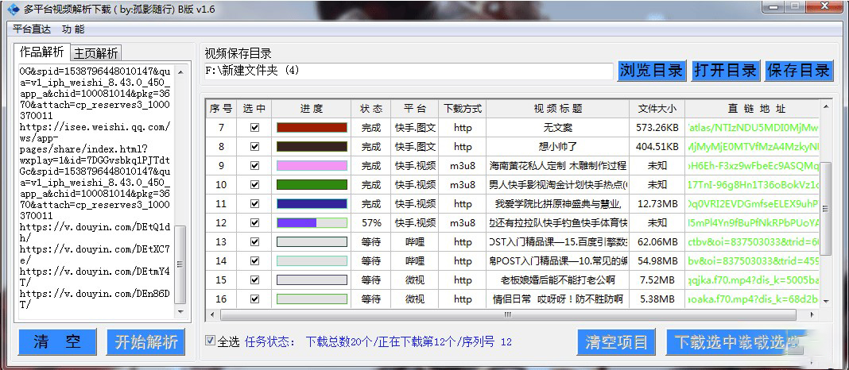
Task: Click the table horizontal scroll left arrow
Action: (x=212, y=314)
